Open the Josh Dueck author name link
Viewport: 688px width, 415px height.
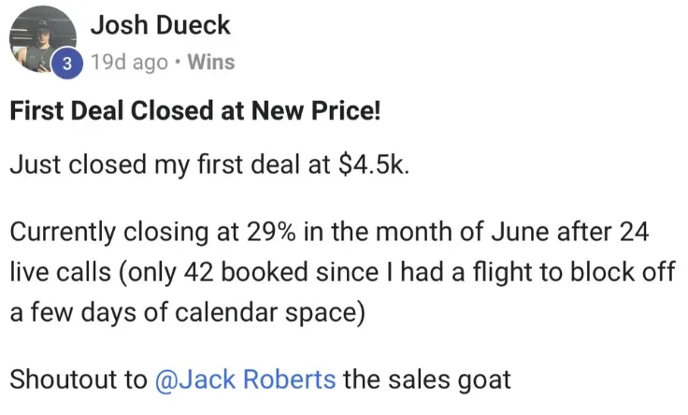[160, 25]
